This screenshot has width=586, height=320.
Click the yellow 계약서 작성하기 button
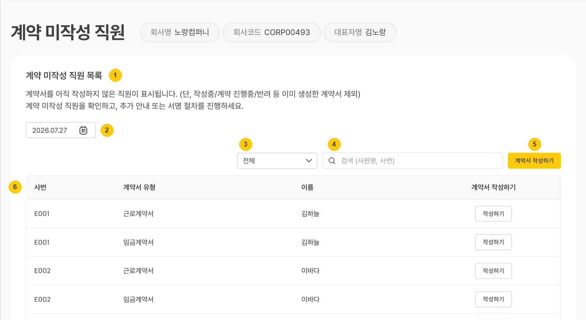click(534, 161)
